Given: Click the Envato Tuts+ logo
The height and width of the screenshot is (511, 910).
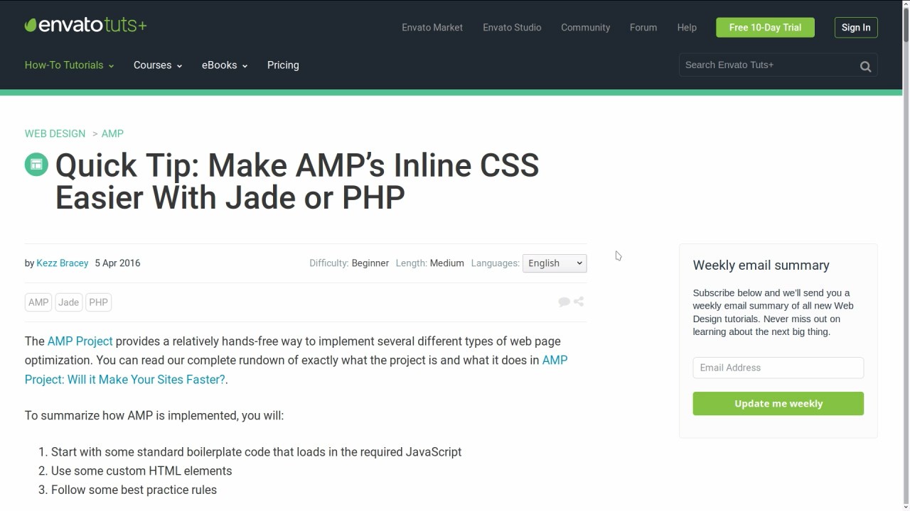Looking at the screenshot, I should (x=85, y=26).
